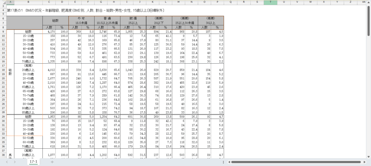This screenshot has width=371, height=166.
Task: Select column A header
Action: (10, 2)
